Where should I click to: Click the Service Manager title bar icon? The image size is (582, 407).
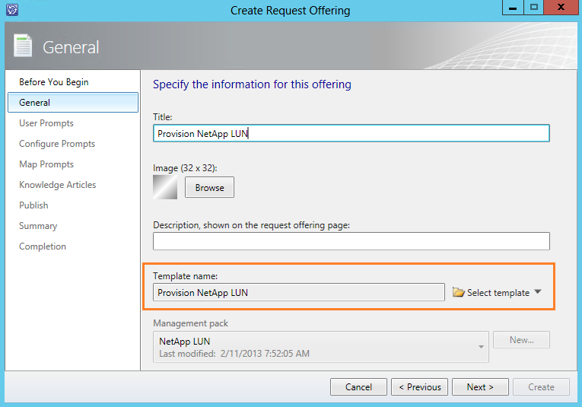point(12,10)
